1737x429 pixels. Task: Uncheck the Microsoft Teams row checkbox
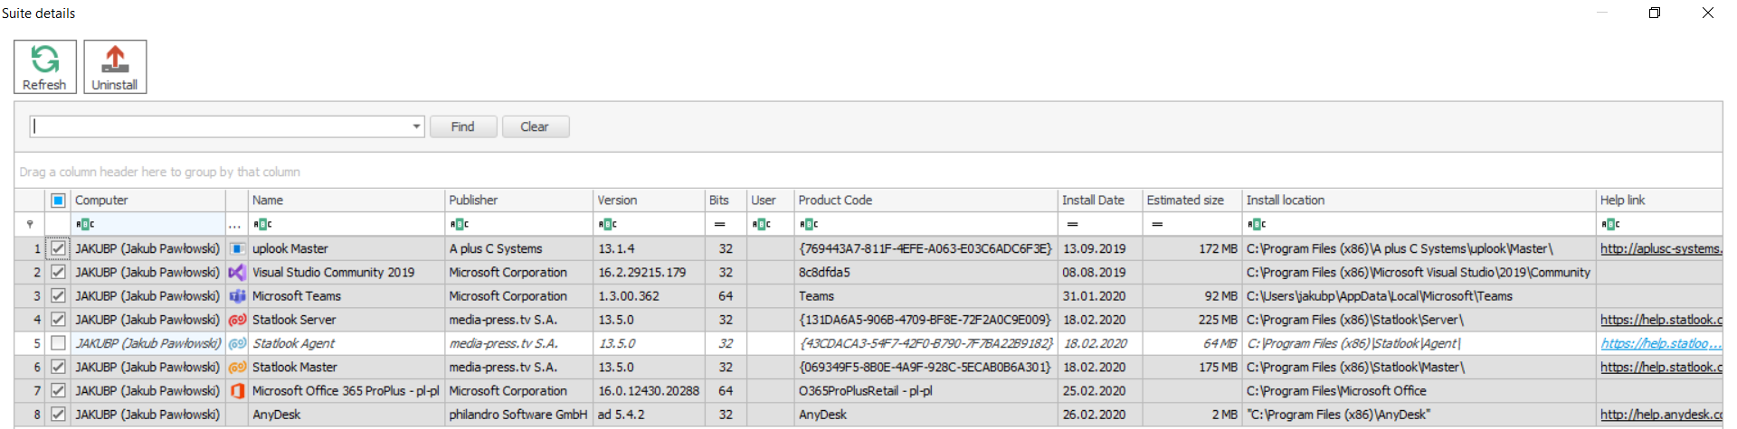tap(58, 295)
